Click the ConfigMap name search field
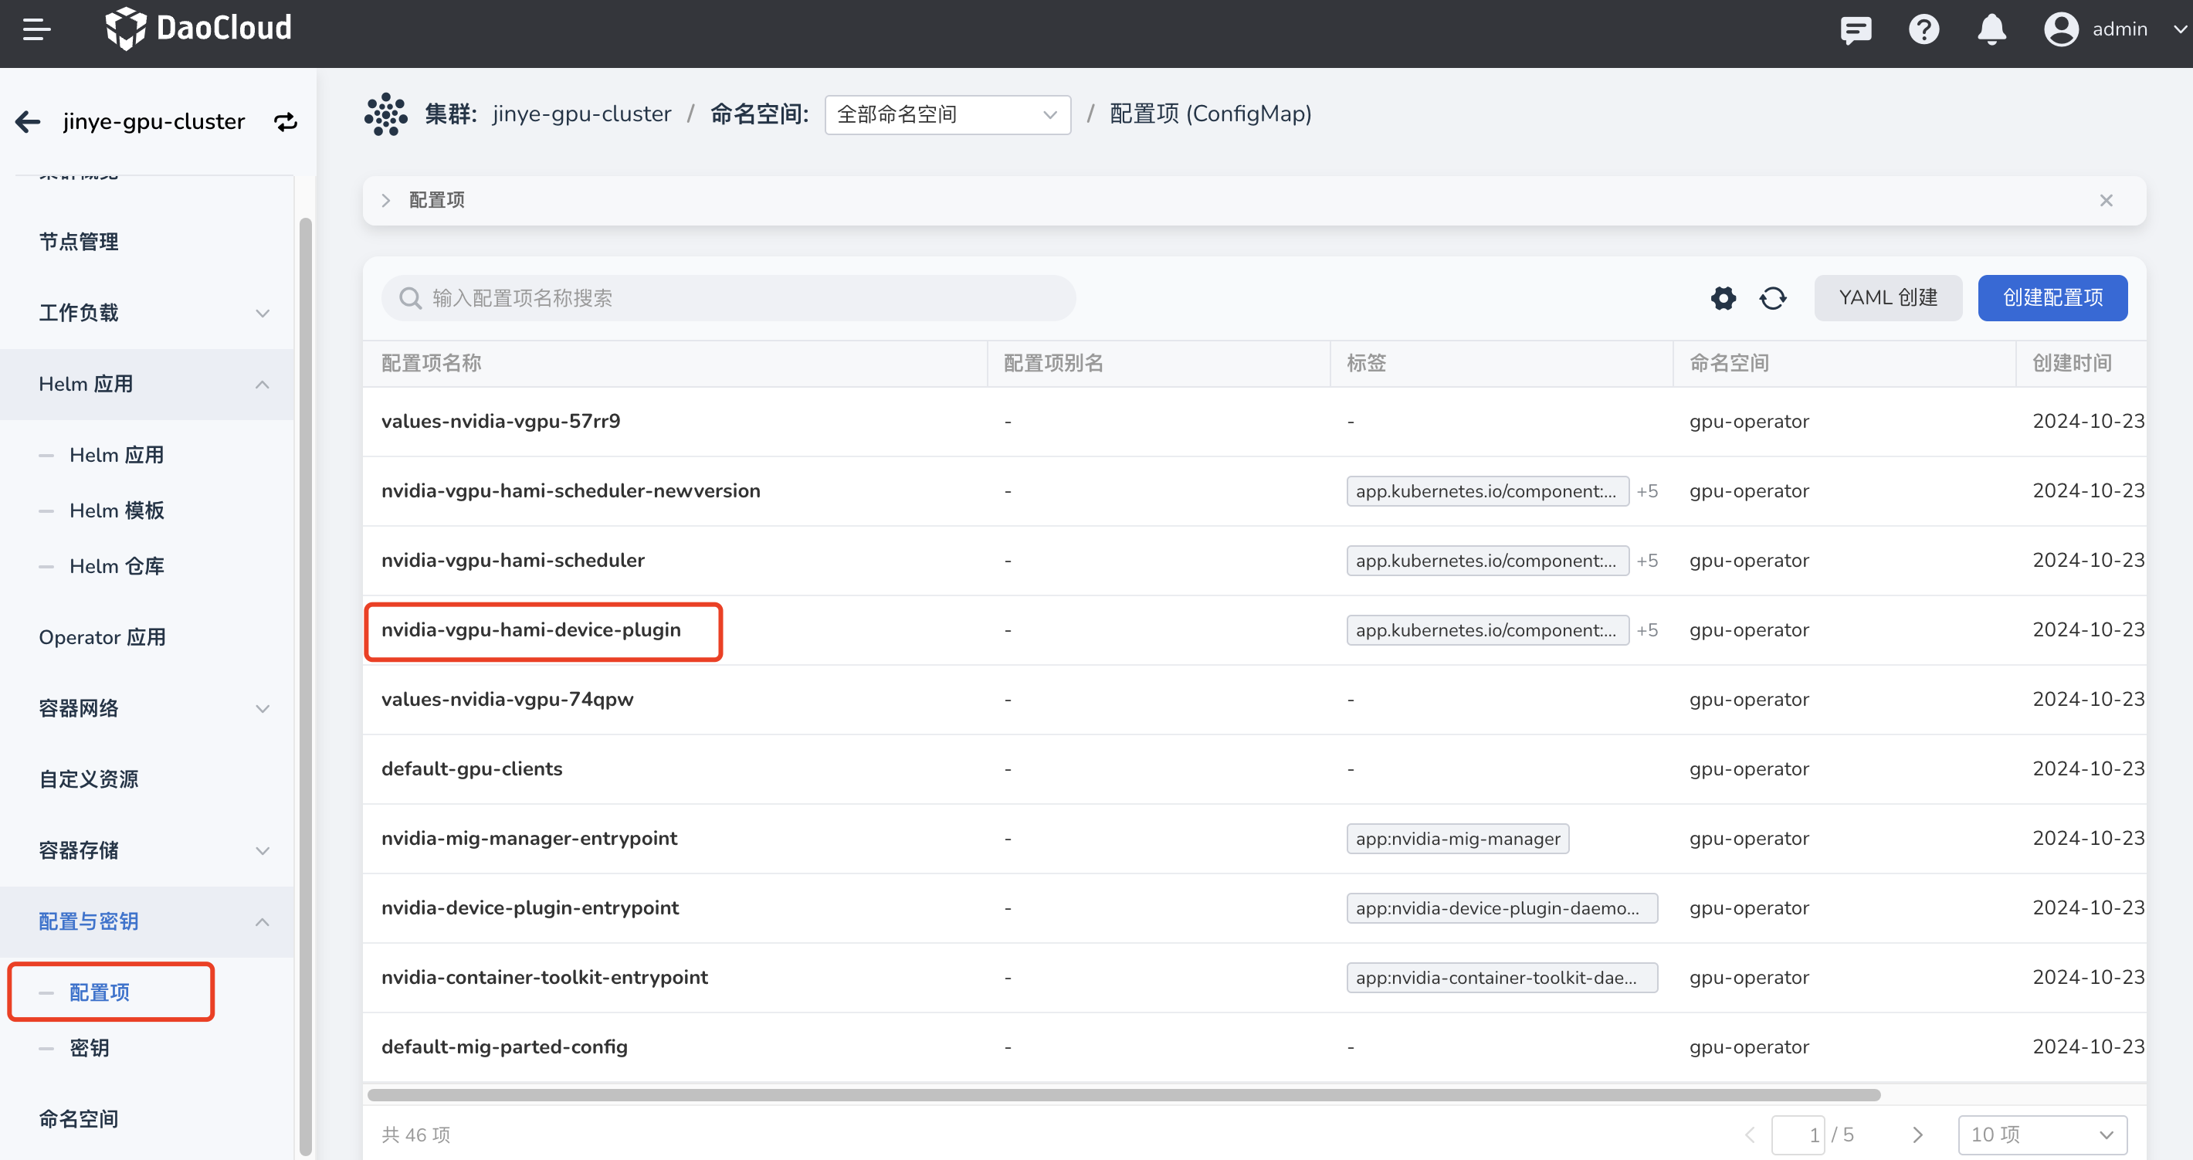This screenshot has width=2193, height=1160. 729,298
